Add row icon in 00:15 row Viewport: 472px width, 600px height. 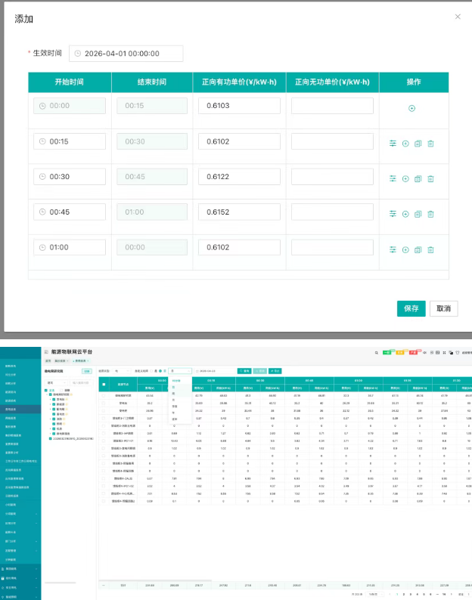405,144
